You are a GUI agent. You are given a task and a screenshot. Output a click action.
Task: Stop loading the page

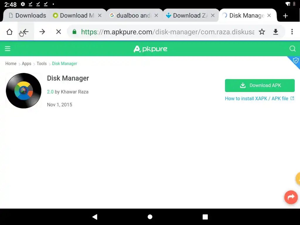[59, 32]
